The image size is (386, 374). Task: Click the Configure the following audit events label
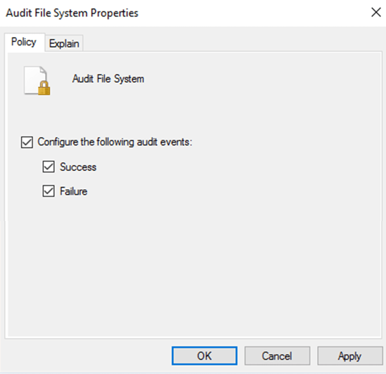(115, 142)
